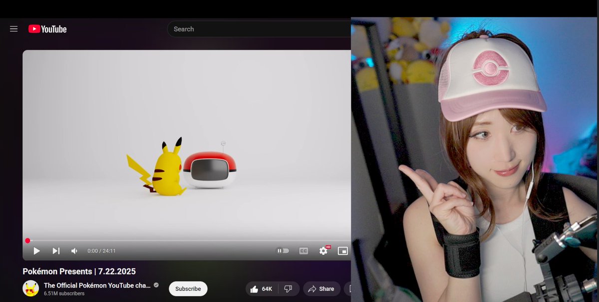Click the red progress bar scrubber

27,241
